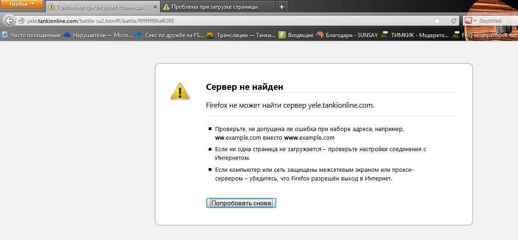Reload the page with the refresh icon

[454, 21]
